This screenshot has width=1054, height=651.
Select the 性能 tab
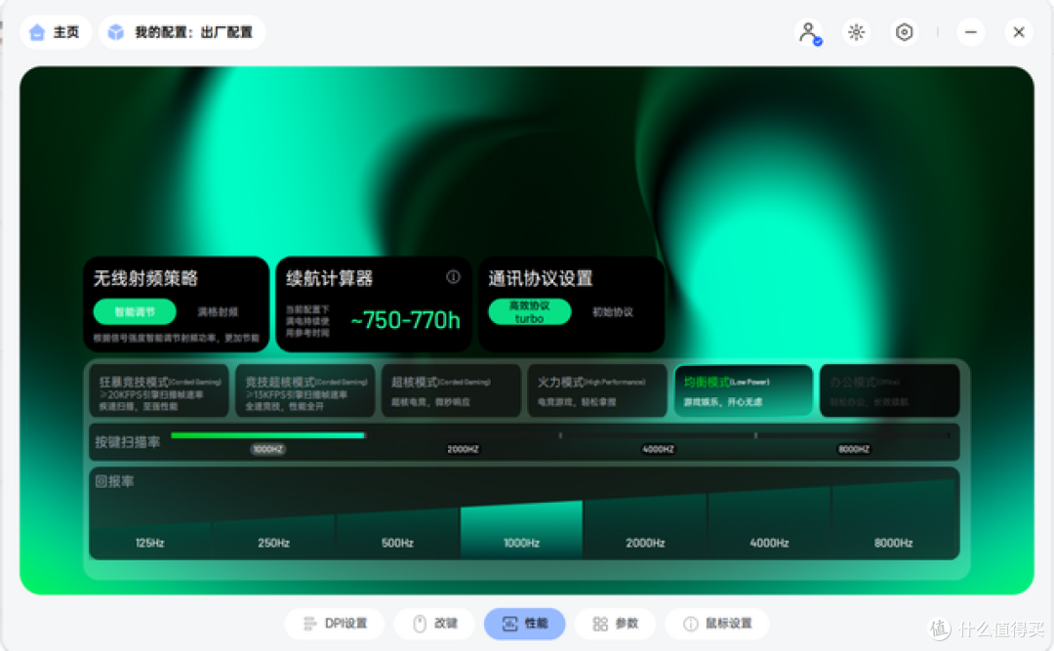point(524,624)
